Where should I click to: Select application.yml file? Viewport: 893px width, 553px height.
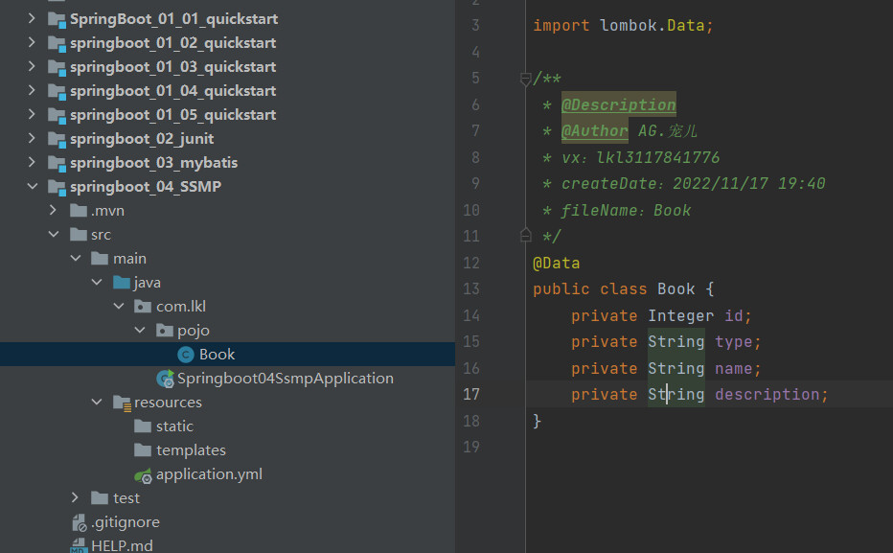pos(209,473)
